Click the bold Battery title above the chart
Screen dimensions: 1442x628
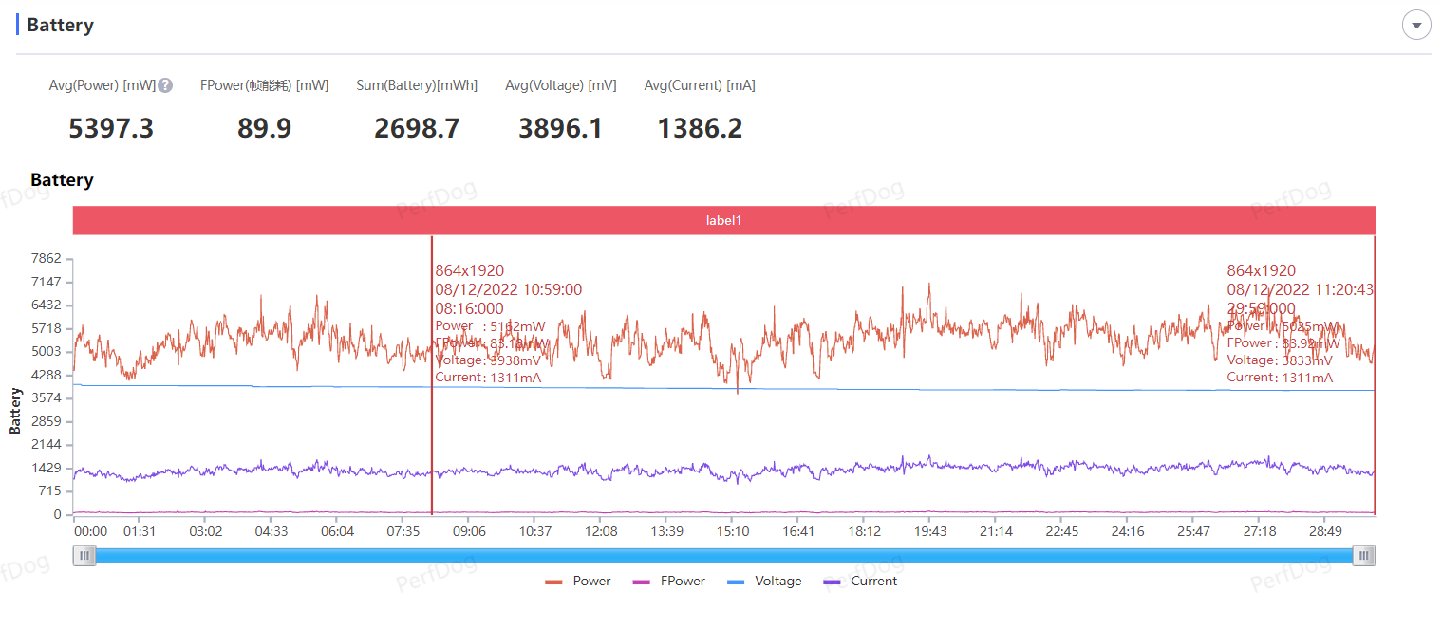[x=62, y=180]
